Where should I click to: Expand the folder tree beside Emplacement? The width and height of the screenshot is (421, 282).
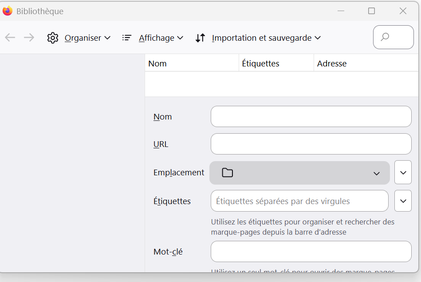(403, 172)
